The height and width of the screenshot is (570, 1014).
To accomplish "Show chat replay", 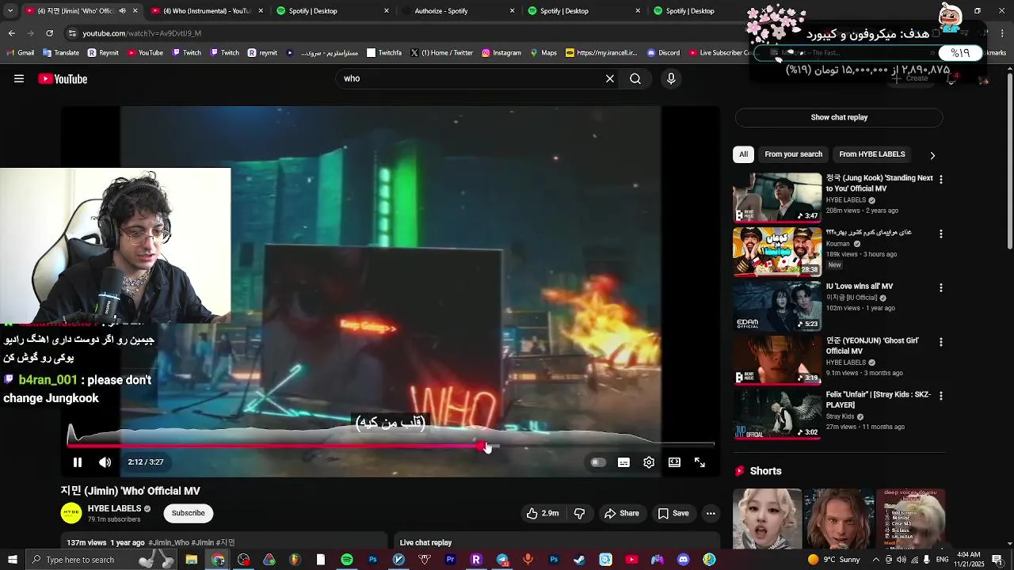I will (839, 117).
